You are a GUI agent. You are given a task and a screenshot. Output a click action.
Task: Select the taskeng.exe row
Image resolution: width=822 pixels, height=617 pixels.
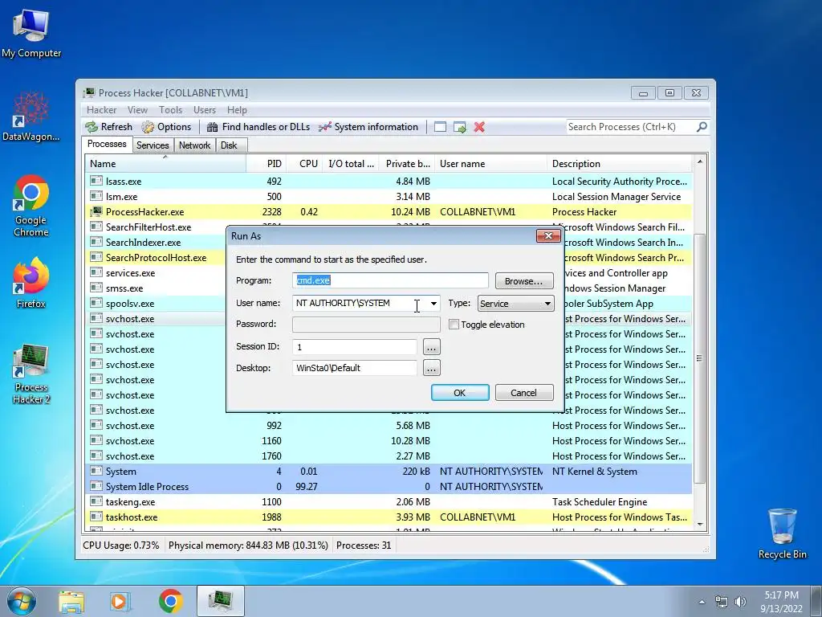point(389,502)
